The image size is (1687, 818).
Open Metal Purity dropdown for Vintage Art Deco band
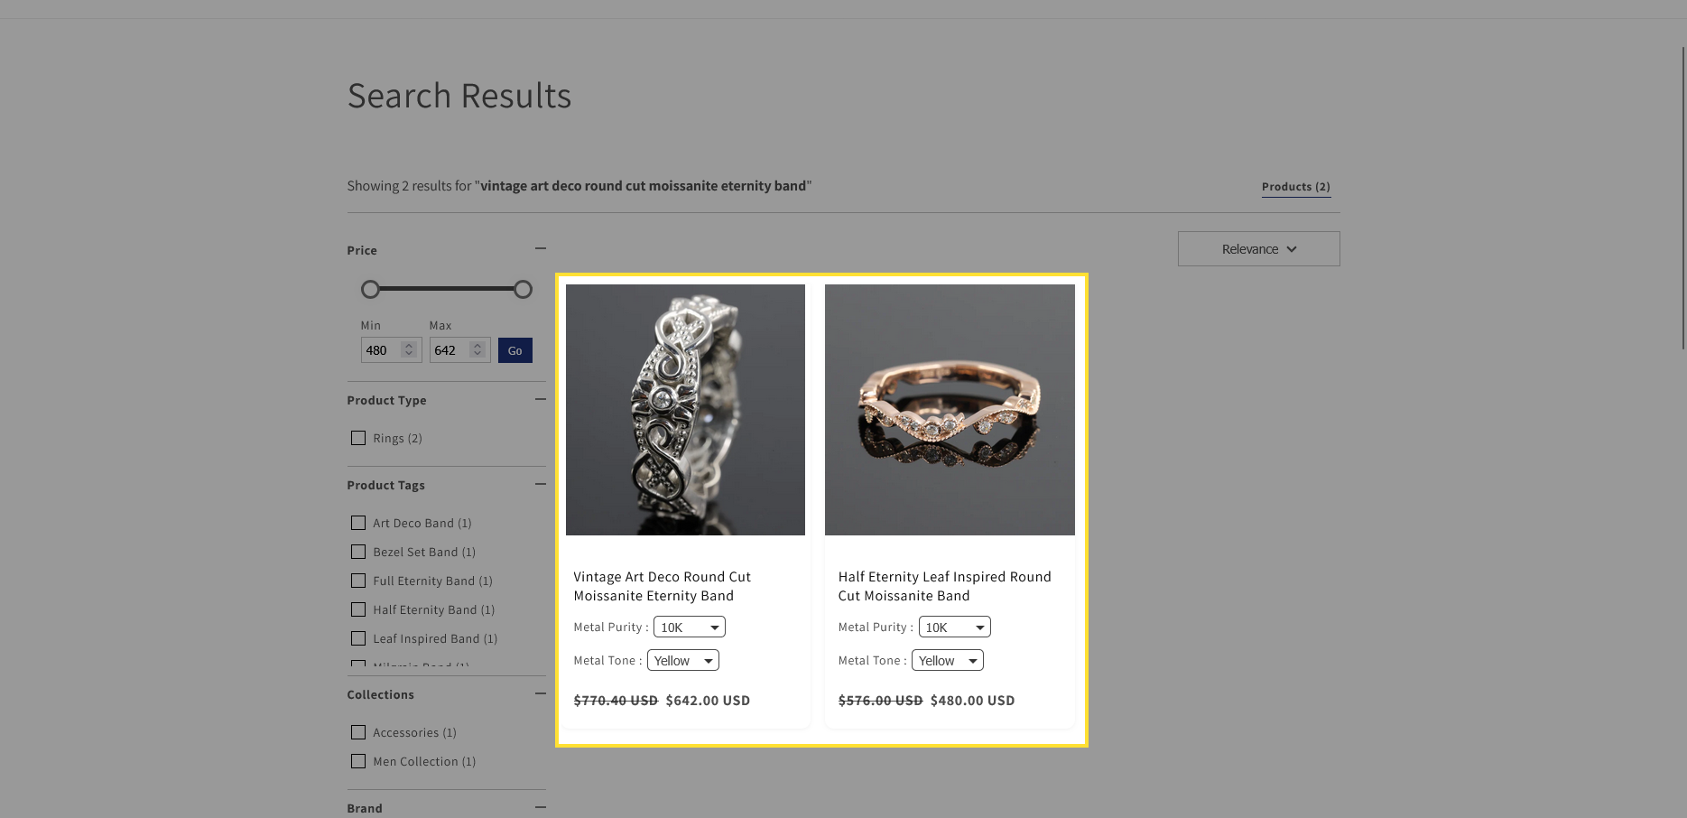click(689, 627)
